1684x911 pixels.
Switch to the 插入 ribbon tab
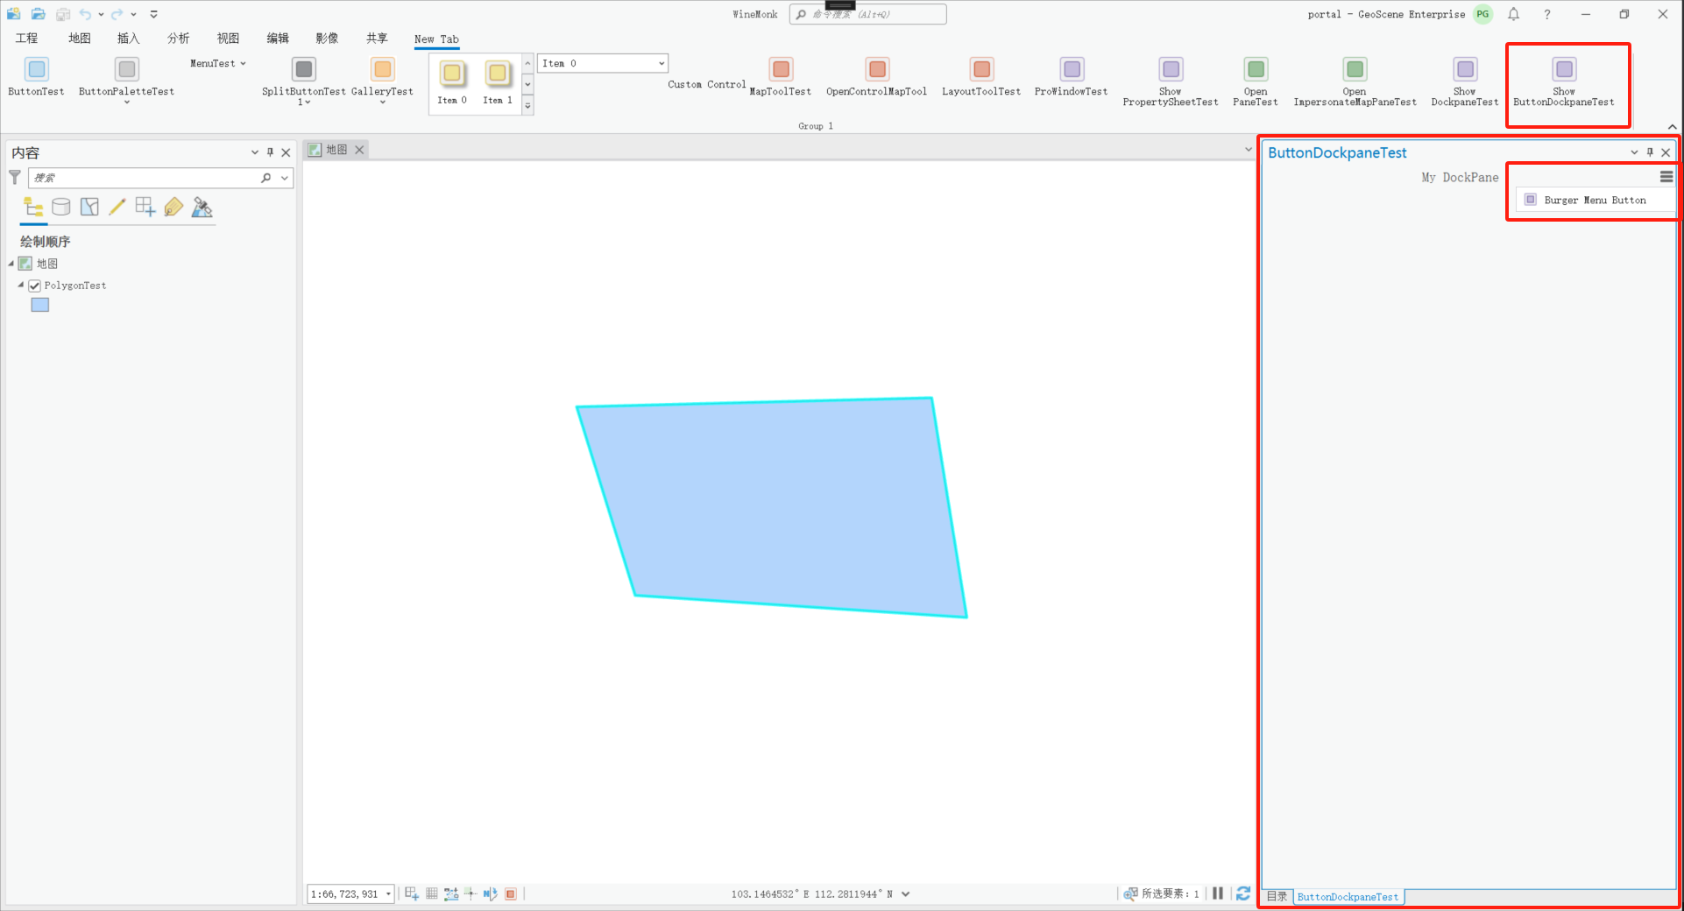click(129, 39)
